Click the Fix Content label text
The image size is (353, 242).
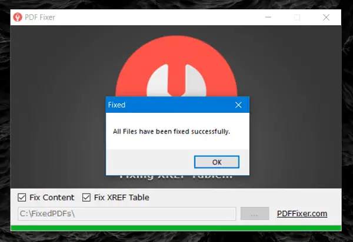click(x=52, y=197)
